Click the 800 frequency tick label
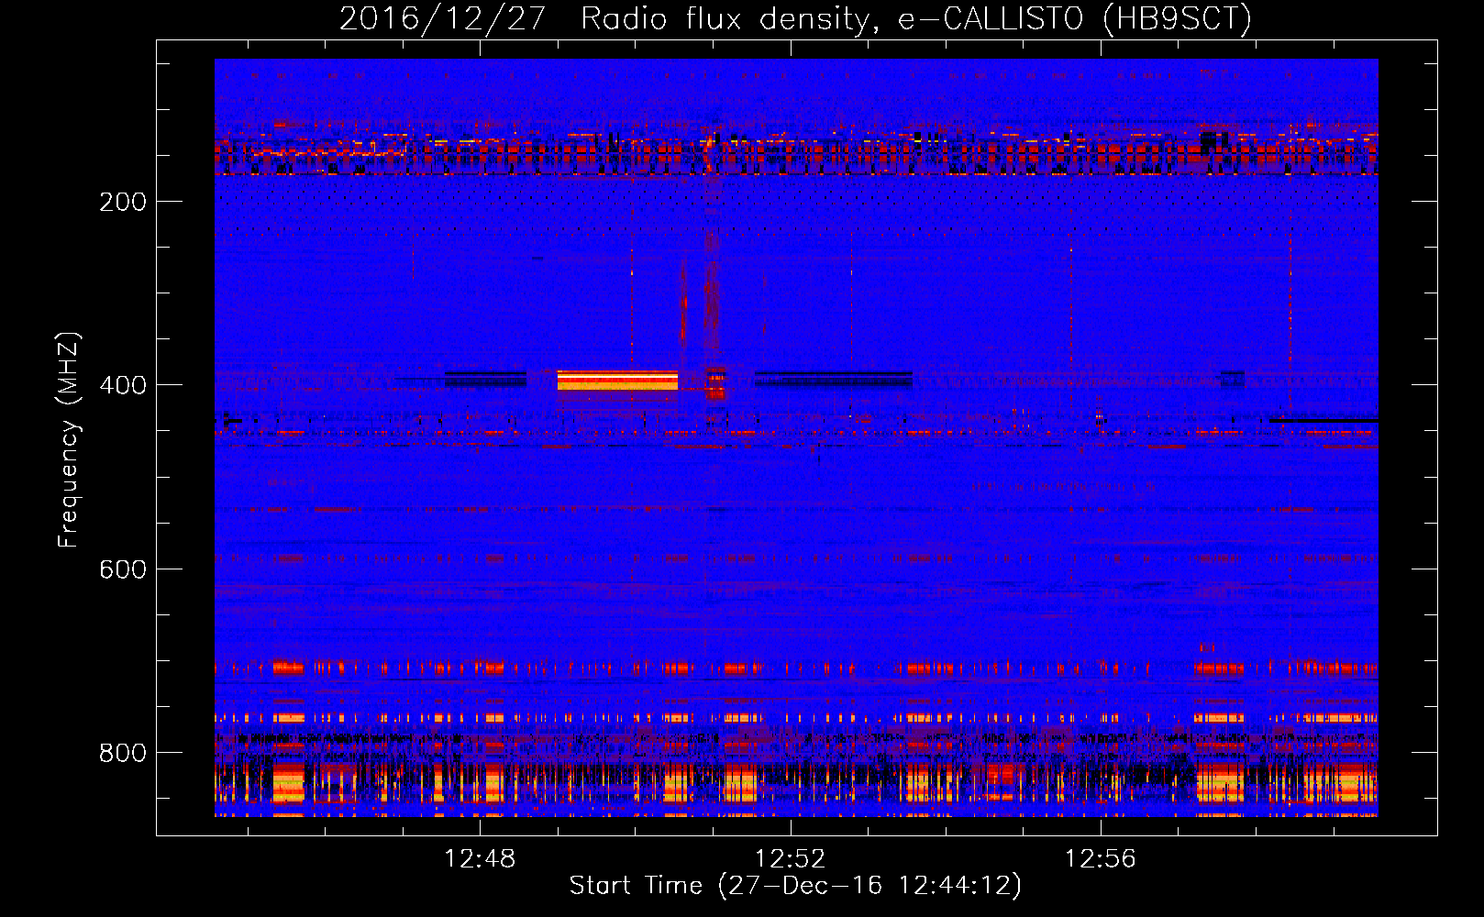Viewport: 1484px width, 917px height. 123,753
